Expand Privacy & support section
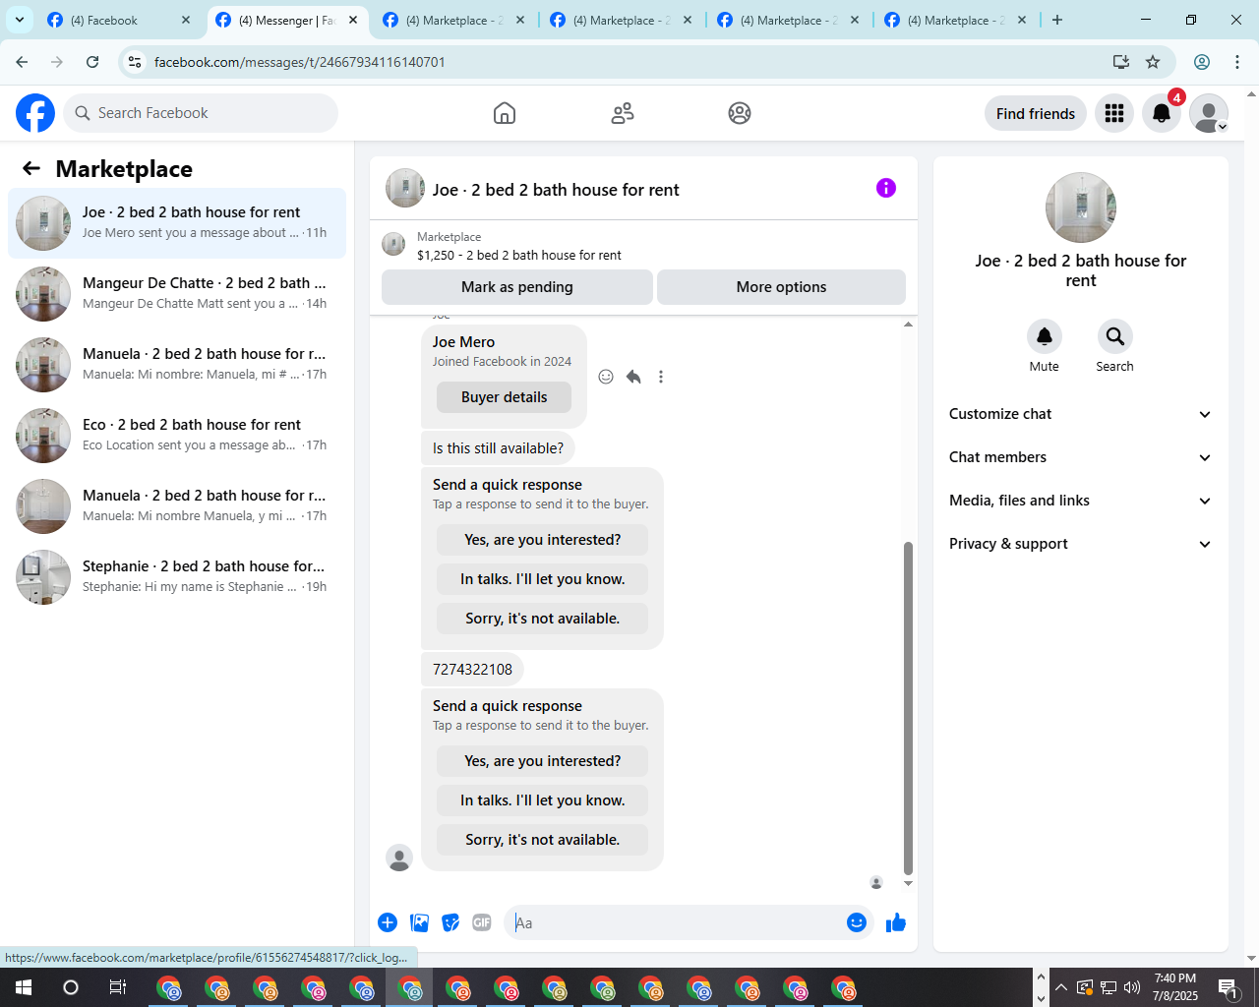The width and height of the screenshot is (1259, 1007). click(x=1080, y=544)
